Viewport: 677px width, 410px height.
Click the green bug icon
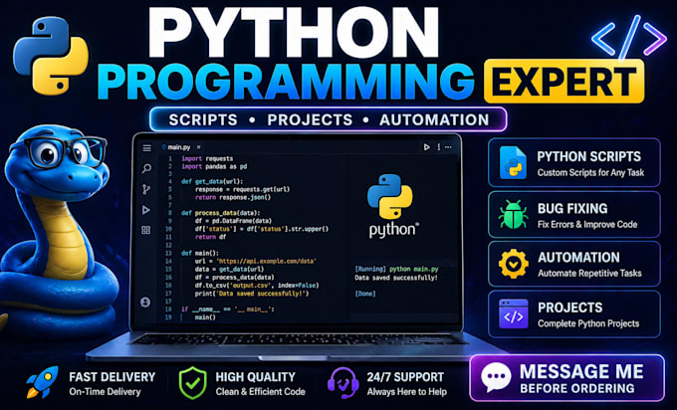[513, 215]
